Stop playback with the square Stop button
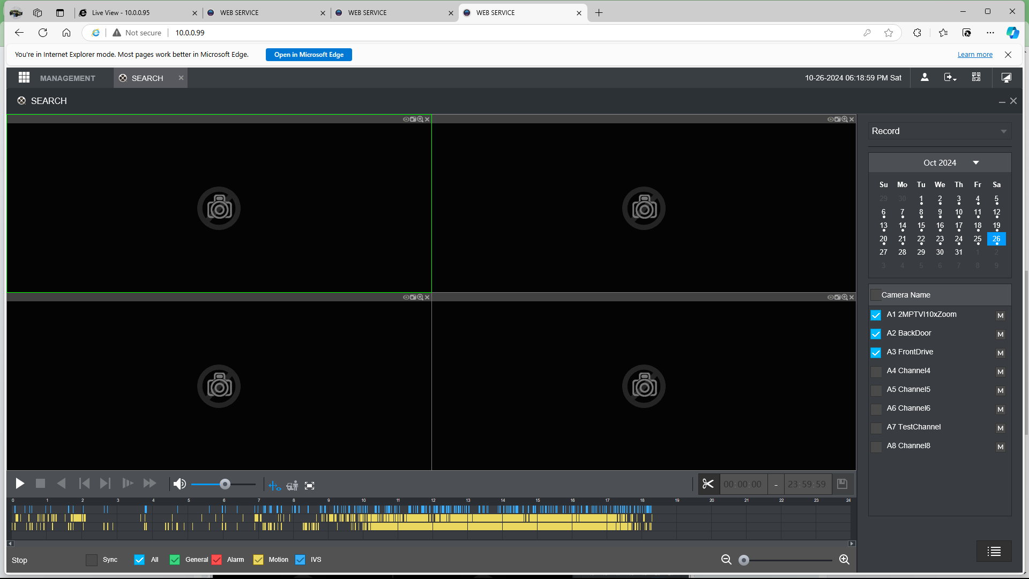 point(40,484)
